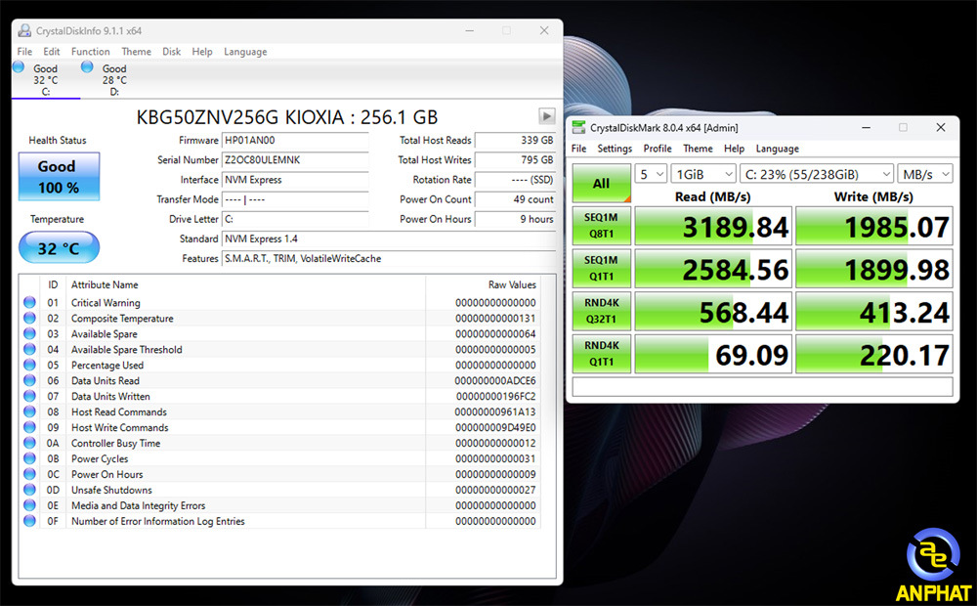The width and height of the screenshot is (977, 606).
Task: Click the D: drive status orb
Action: 87,66
